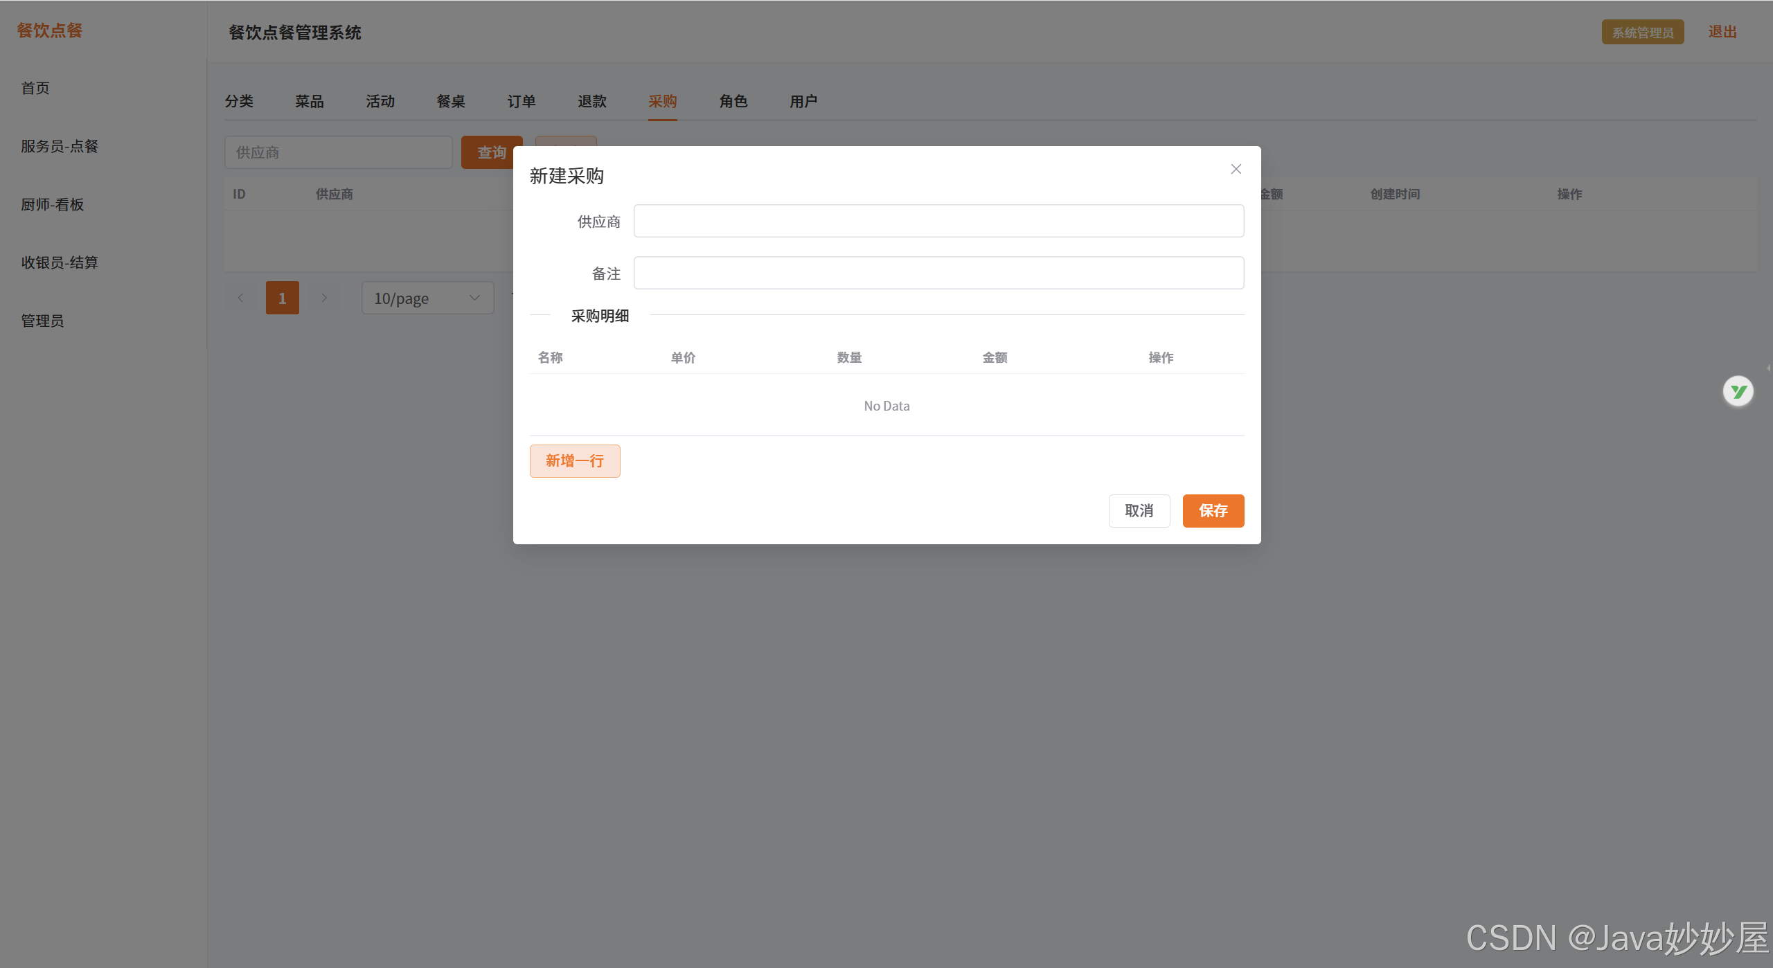This screenshot has height=968, width=1773.
Task: Click the 备注 input field
Action: click(938, 273)
